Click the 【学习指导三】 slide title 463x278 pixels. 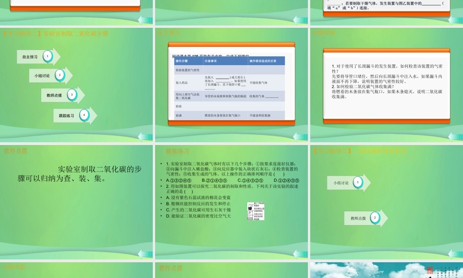[359, 151]
